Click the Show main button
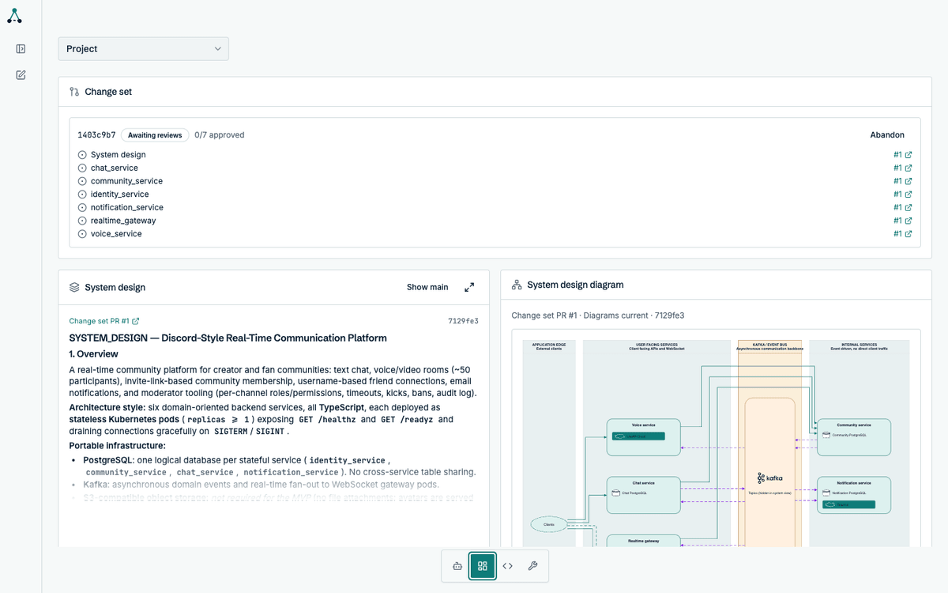Image resolution: width=948 pixels, height=593 pixels. coord(427,287)
